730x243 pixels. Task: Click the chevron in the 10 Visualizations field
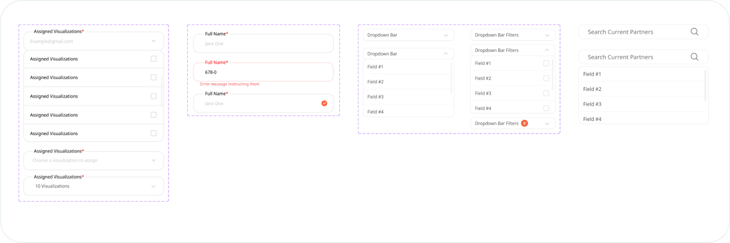[x=153, y=186]
